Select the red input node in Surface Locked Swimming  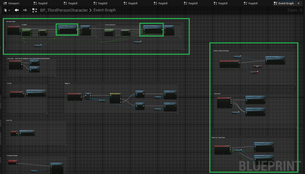[230, 64]
